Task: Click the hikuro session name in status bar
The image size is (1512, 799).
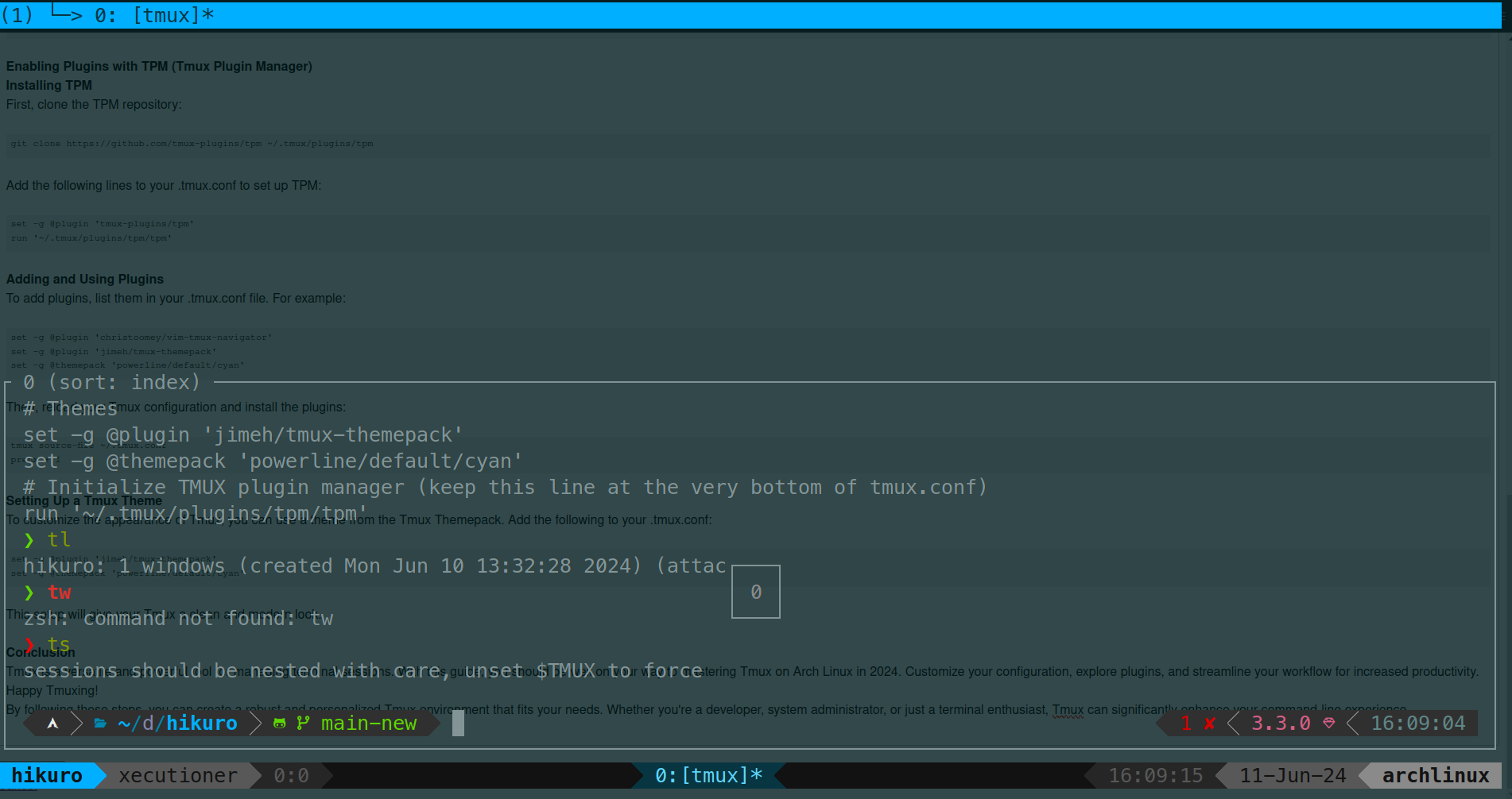Action: click(47, 776)
